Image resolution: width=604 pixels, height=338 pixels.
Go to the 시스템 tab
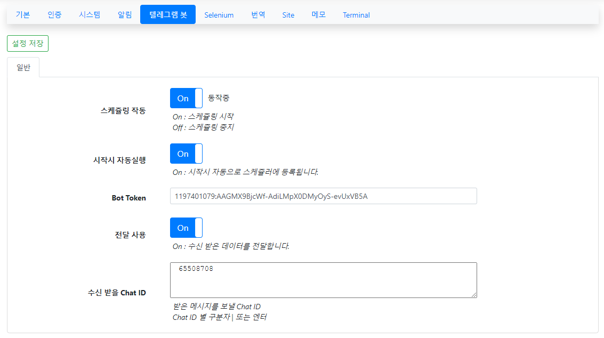coord(90,15)
